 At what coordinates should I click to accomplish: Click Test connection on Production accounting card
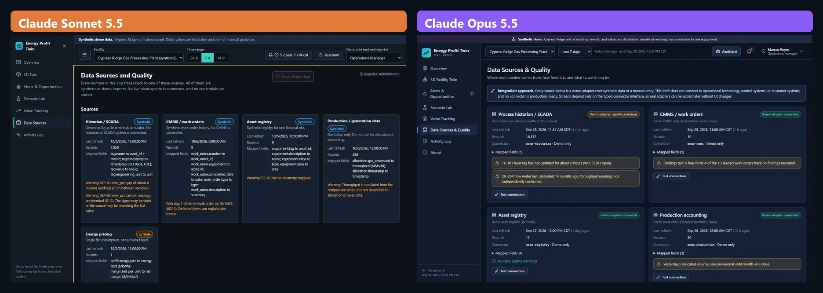tap(671, 277)
